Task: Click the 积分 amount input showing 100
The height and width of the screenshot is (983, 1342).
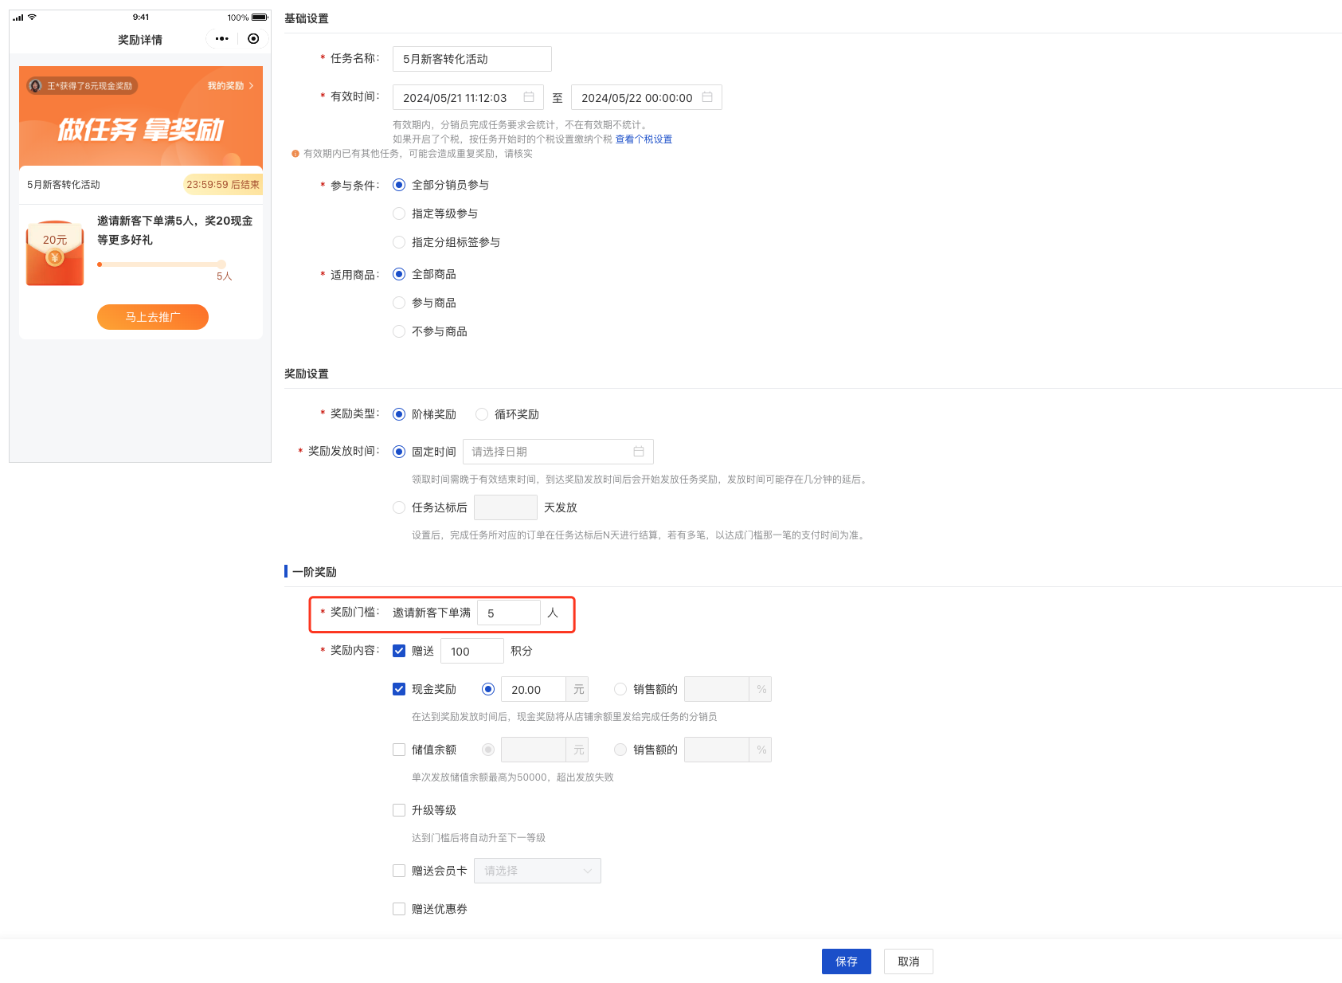Action: [472, 651]
